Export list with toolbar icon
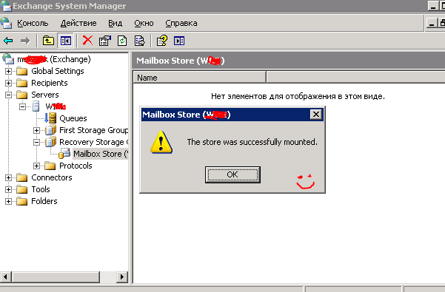The width and height of the screenshot is (445, 292). point(140,41)
